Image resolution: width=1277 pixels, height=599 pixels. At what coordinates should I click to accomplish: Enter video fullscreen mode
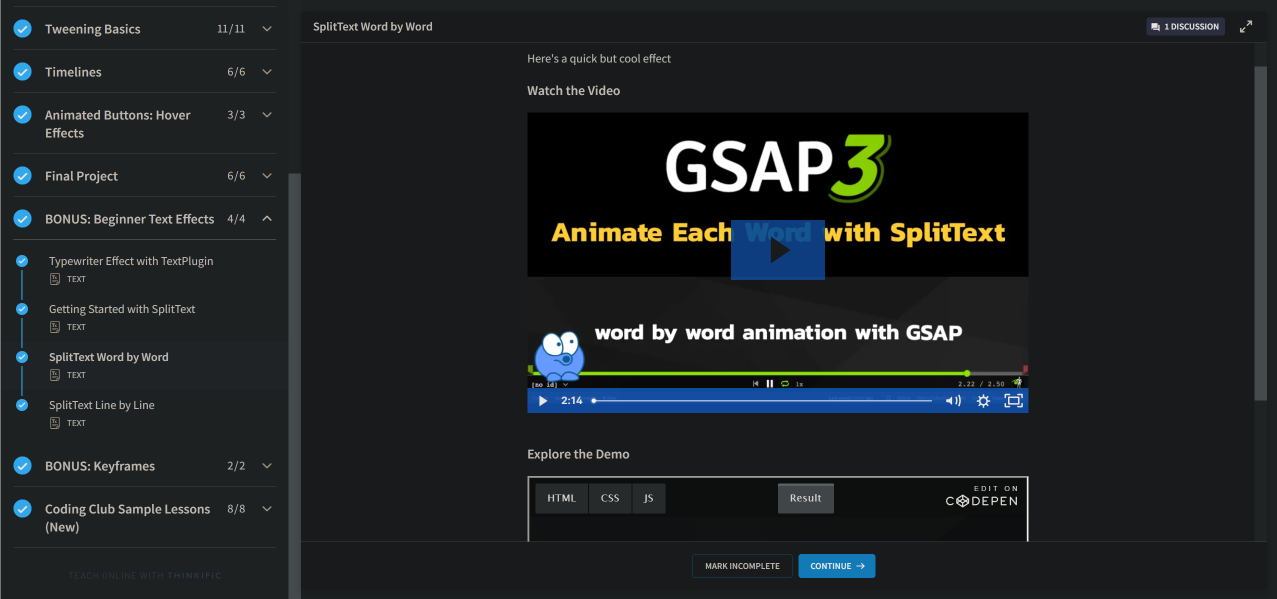(x=1013, y=400)
